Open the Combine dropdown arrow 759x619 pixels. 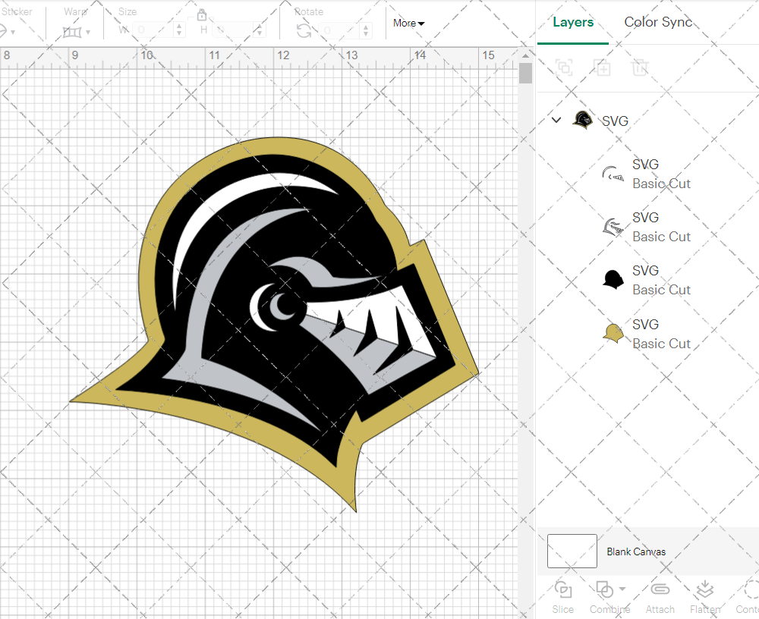pos(622,589)
